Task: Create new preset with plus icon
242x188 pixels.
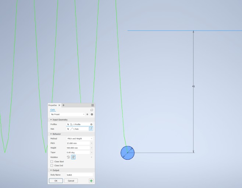Action: 88,114
